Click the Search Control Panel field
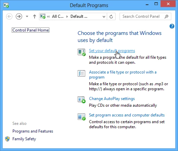178x151 pixels. 145,16
